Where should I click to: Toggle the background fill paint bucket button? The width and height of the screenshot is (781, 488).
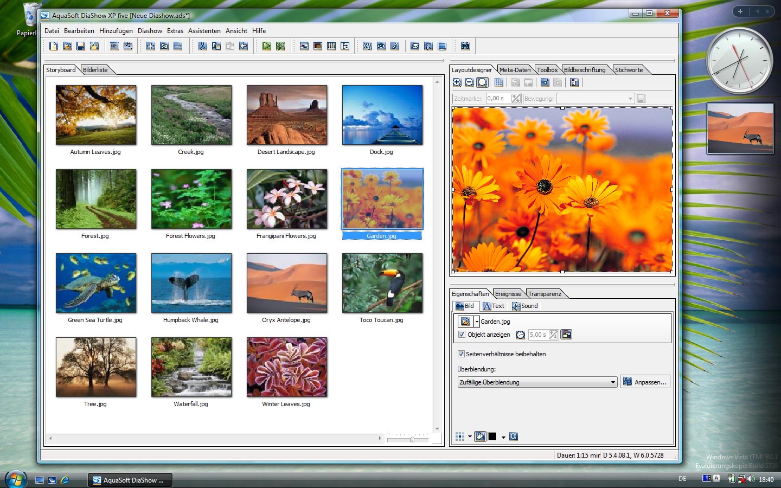(480, 436)
